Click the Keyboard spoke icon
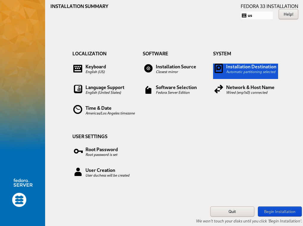This screenshot has height=226, width=303. coord(77,68)
